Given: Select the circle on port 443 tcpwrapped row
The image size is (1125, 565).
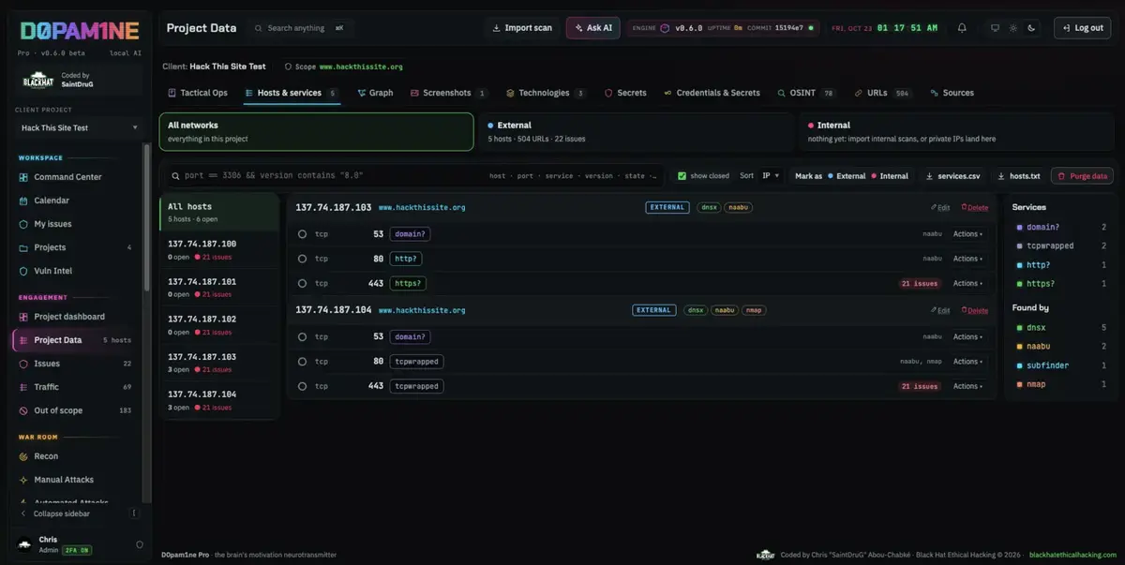Looking at the screenshot, I should [302, 386].
